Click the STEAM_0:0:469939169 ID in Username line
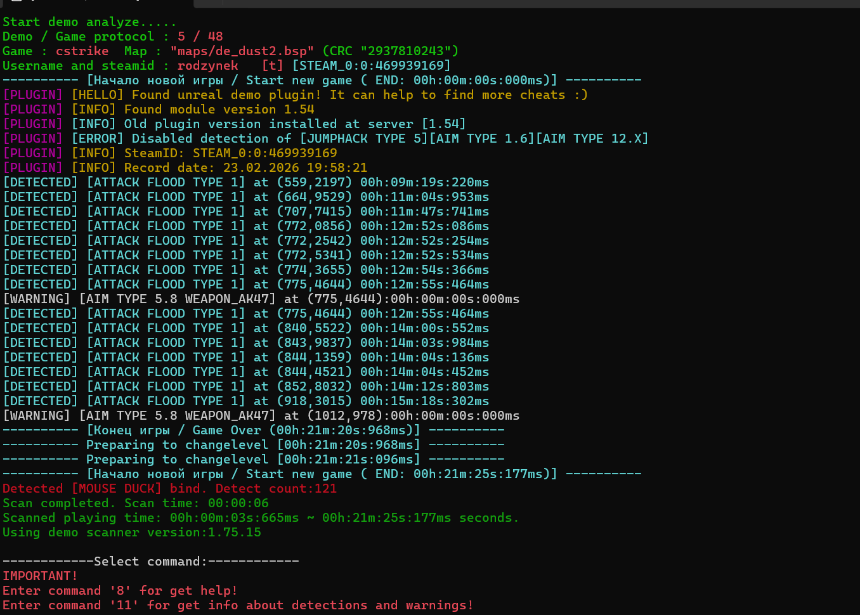Viewport: 860px width, 615px height. 371,66
